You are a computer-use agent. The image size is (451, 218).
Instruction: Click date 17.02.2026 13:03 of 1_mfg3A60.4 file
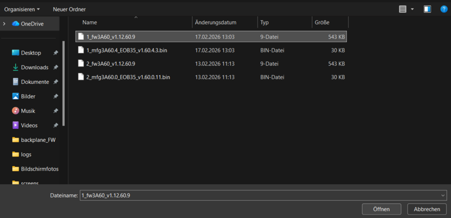215,51
